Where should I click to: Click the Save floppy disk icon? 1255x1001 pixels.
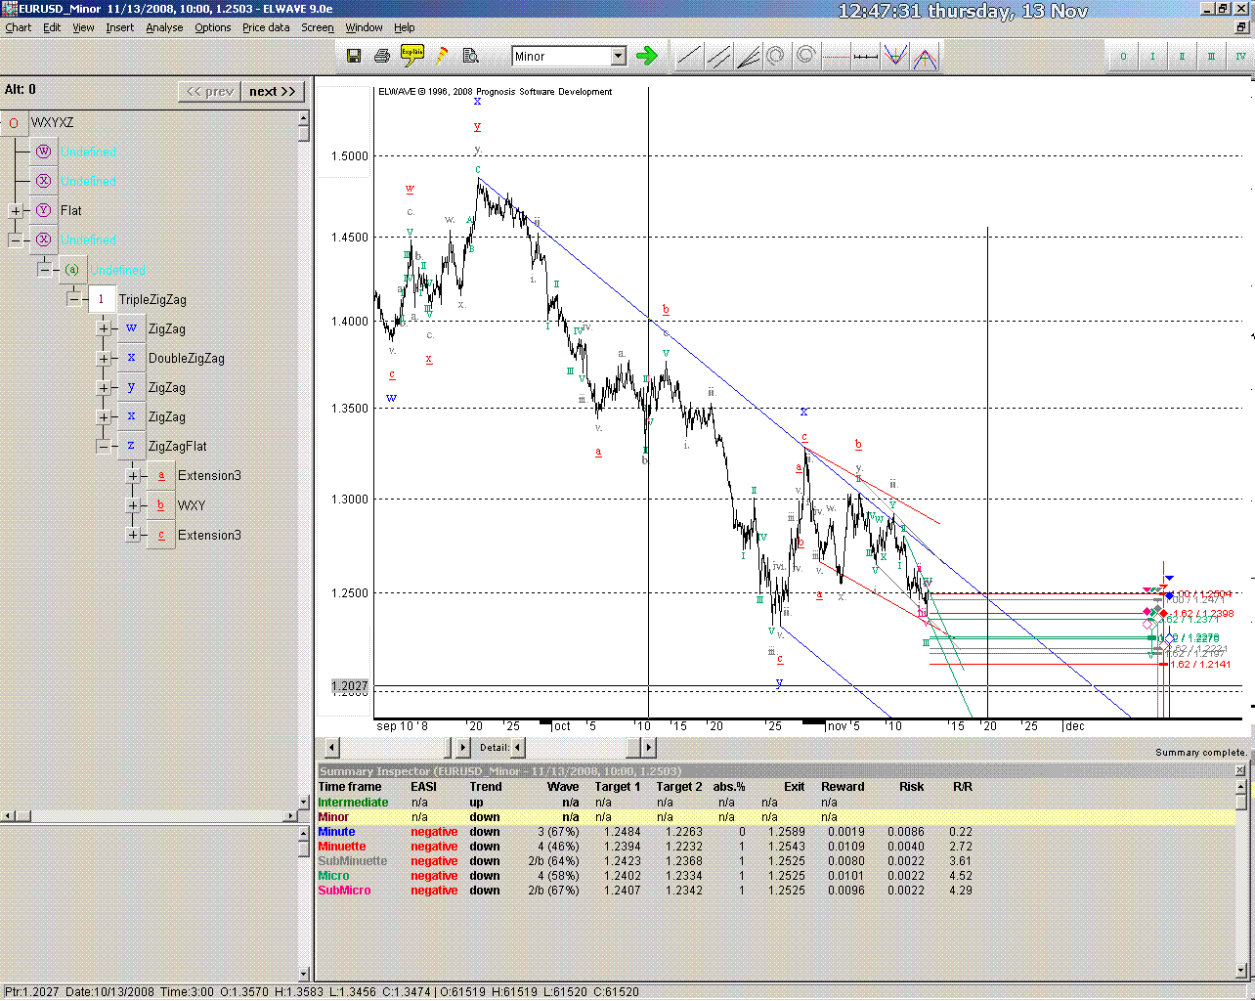pyautogui.click(x=354, y=56)
